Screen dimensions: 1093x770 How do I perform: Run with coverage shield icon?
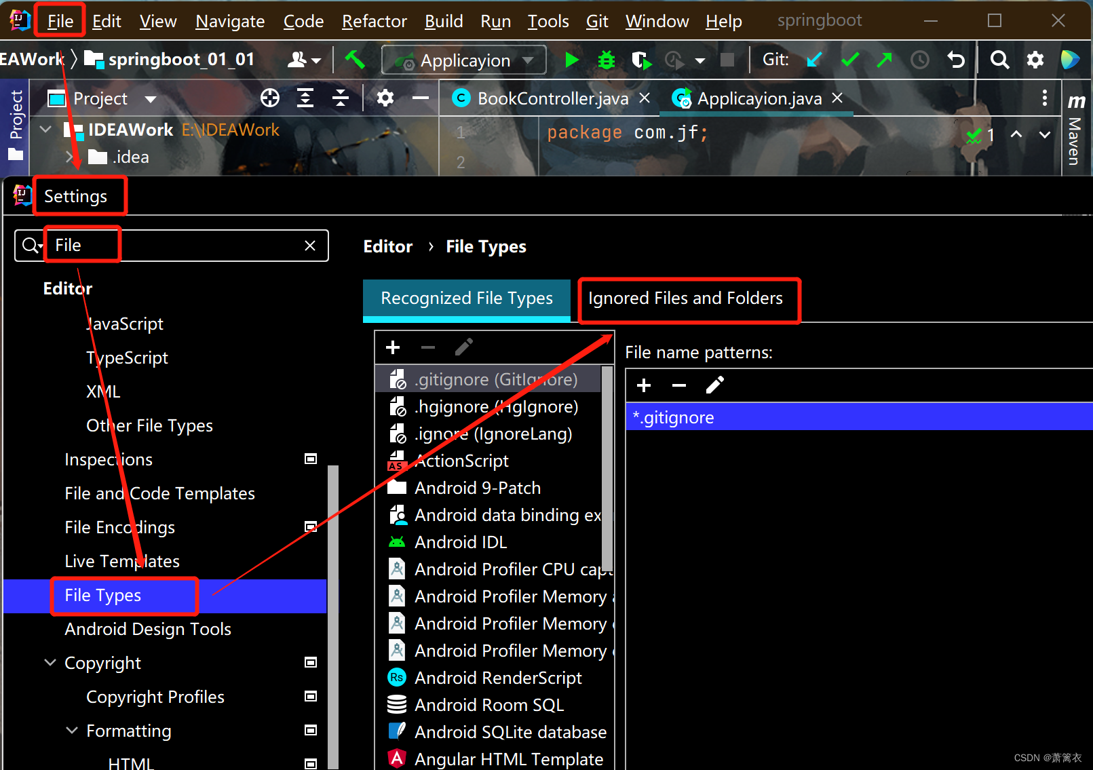[640, 60]
